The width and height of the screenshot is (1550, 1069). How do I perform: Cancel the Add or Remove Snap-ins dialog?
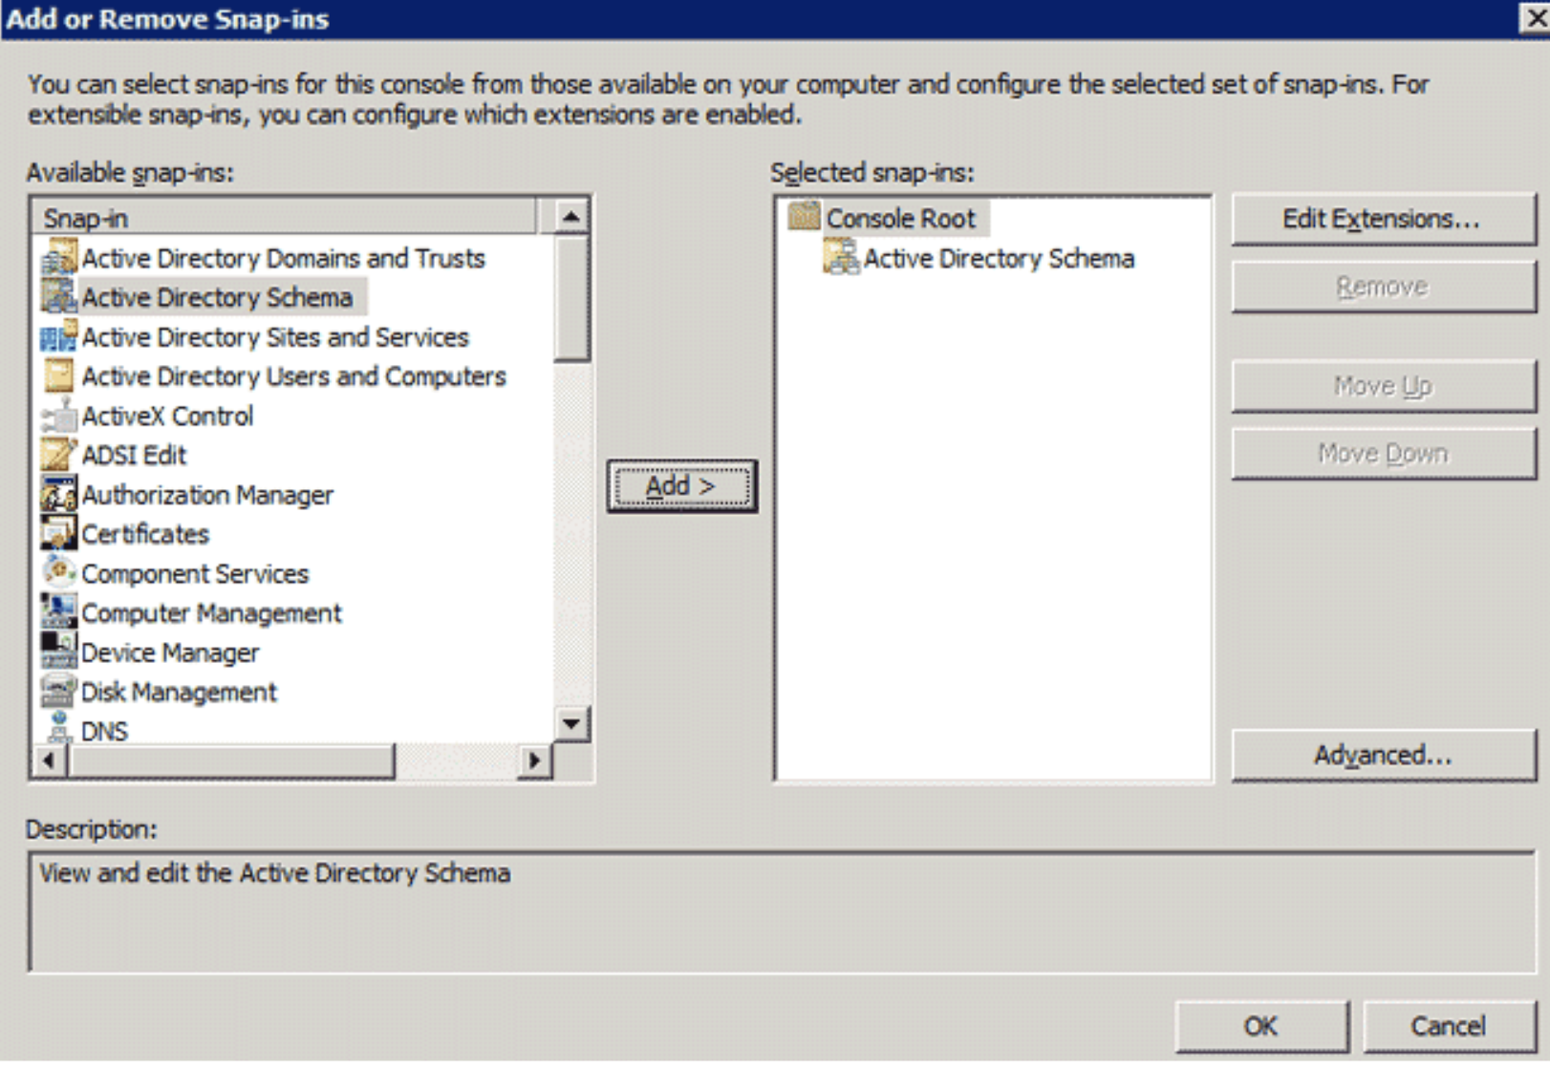1449,1026
